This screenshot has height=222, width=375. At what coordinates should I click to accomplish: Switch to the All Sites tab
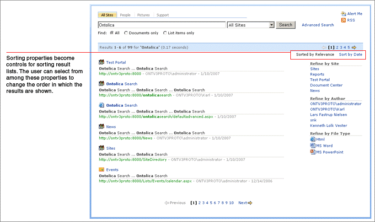pyautogui.click(x=107, y=15)
